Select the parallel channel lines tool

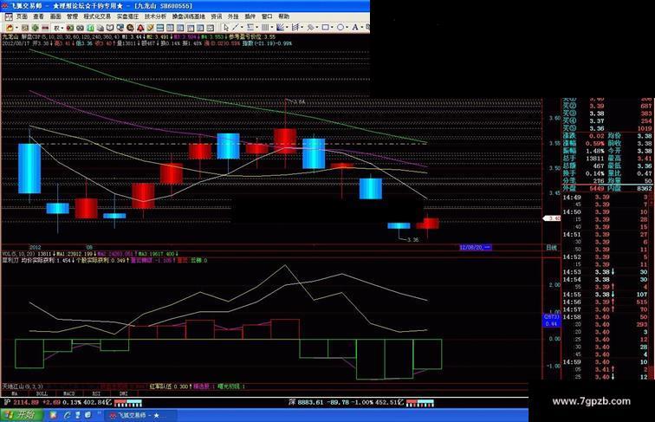click(250, 28)
